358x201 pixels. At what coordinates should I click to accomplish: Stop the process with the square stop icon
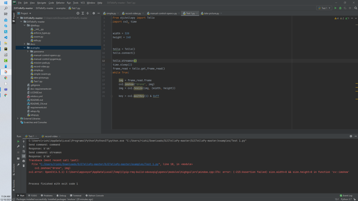coord(18,152)
